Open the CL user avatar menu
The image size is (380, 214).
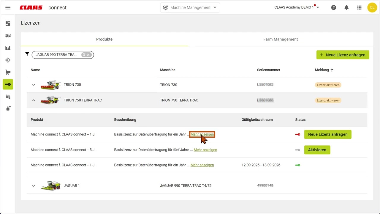point(372,7)
